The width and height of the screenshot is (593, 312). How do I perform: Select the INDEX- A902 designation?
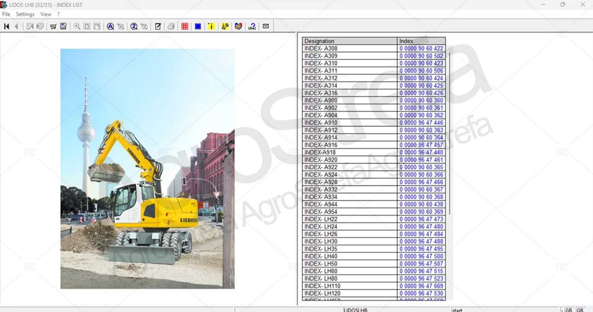(321, 108)
